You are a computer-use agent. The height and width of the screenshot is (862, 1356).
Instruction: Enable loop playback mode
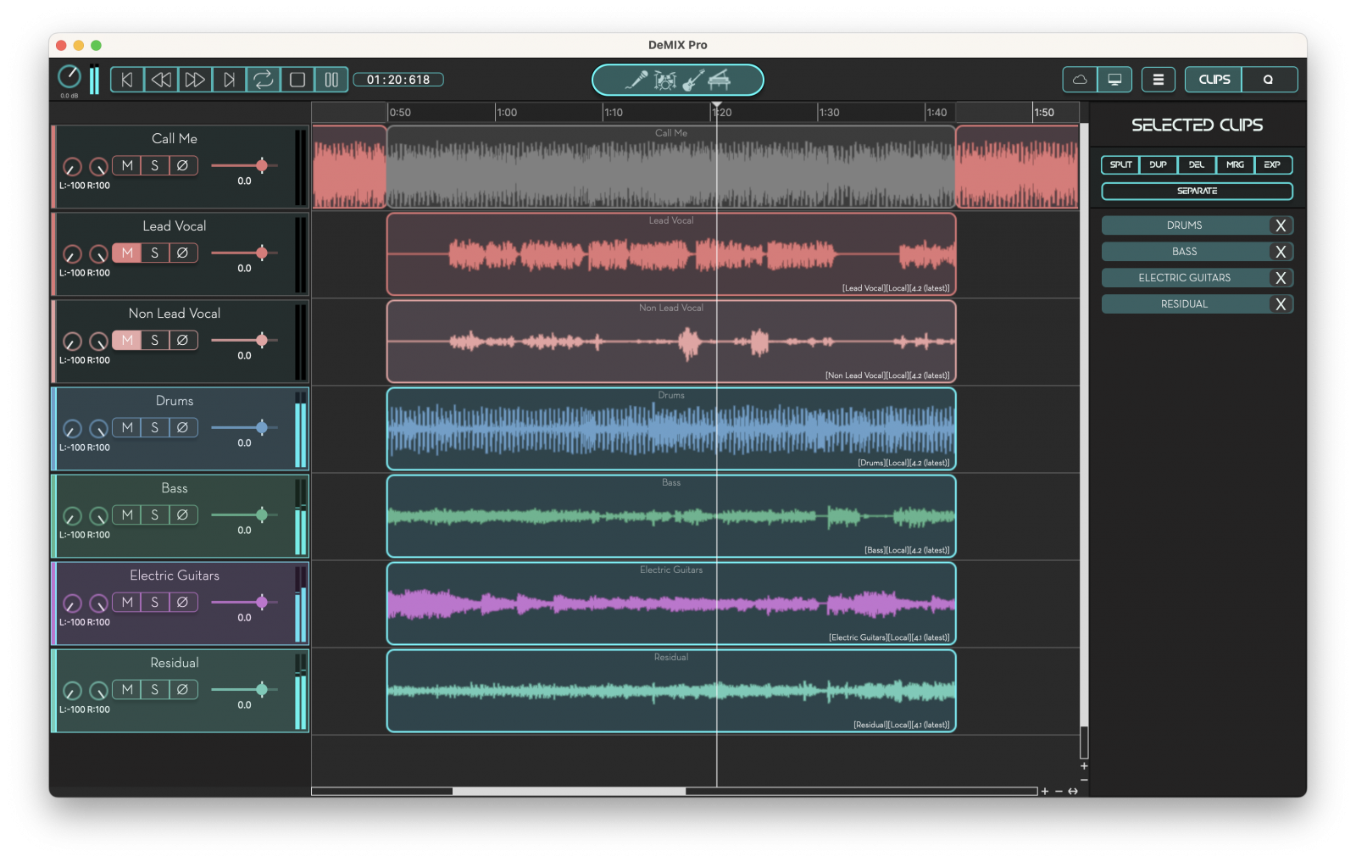pyautogui.click(x=264, y=79)
